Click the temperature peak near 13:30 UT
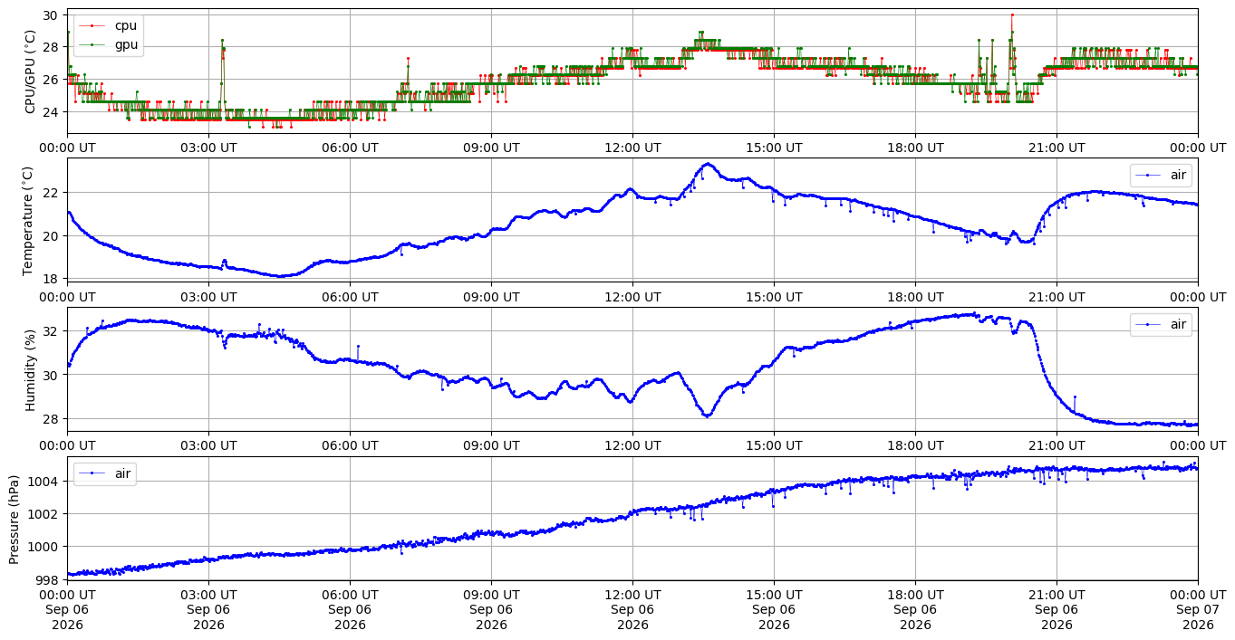The image size is (1235, 640). (708, 164)
